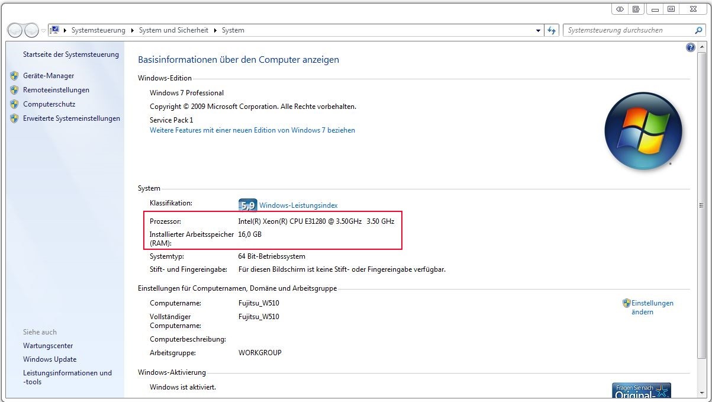The width and height of the screenshot is (712, 402).
Task: Click the Copyright 2009 Microsoft Corporation line
Action: tap(253, 107)
